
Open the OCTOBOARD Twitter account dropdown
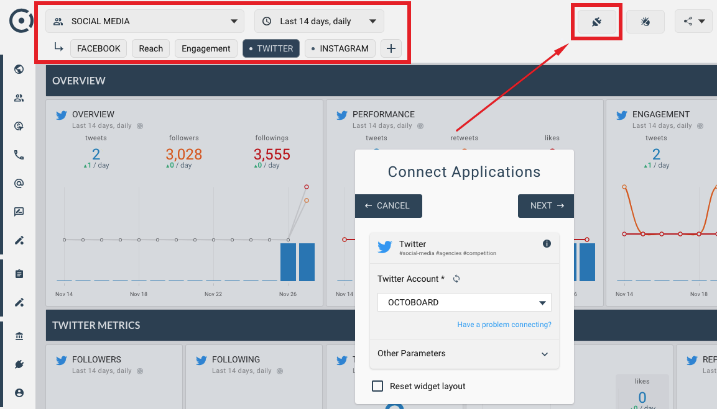464,302
